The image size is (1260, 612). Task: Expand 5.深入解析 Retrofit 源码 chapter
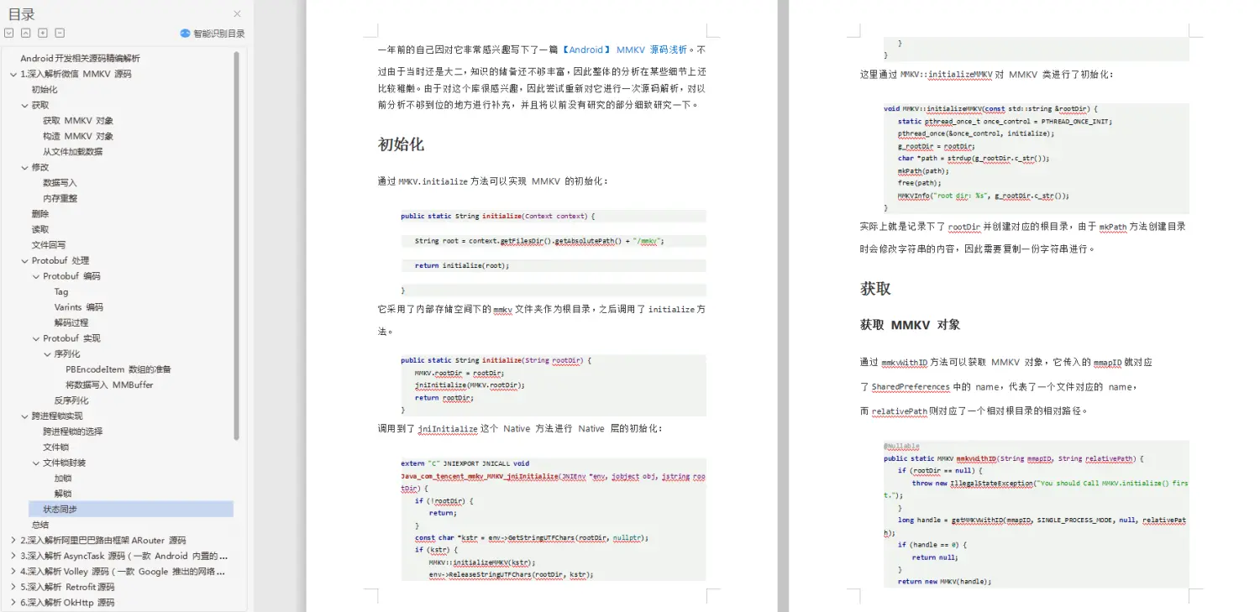coord(13,587)
